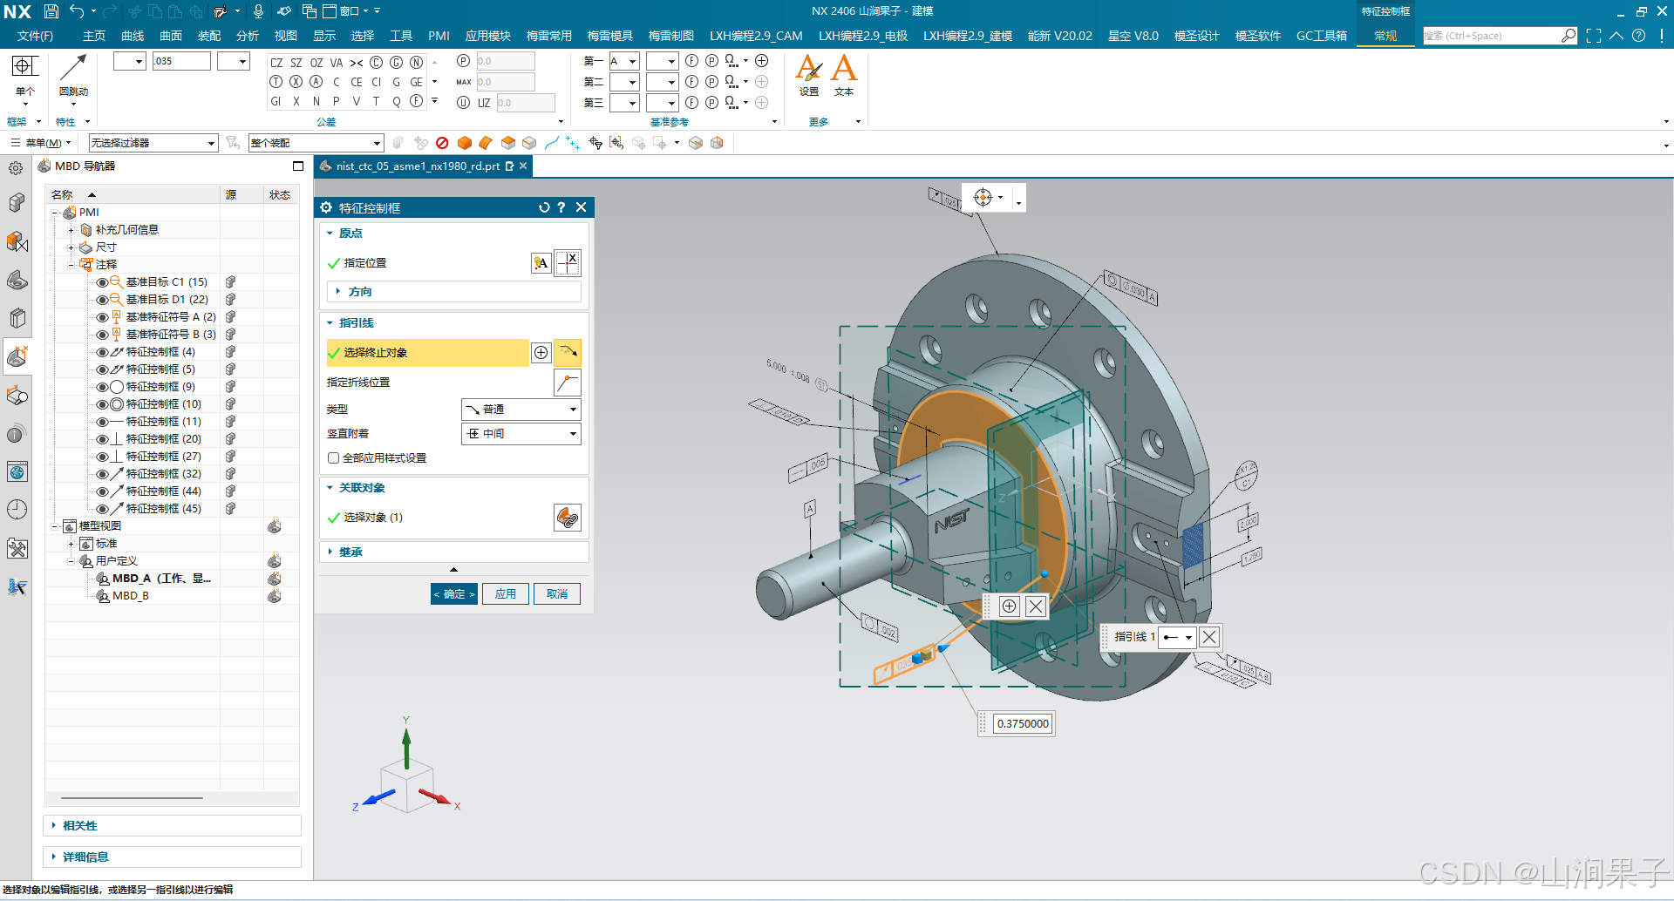
Task: Switch to the PMI ribbon tab
Action: coord(439,36)
